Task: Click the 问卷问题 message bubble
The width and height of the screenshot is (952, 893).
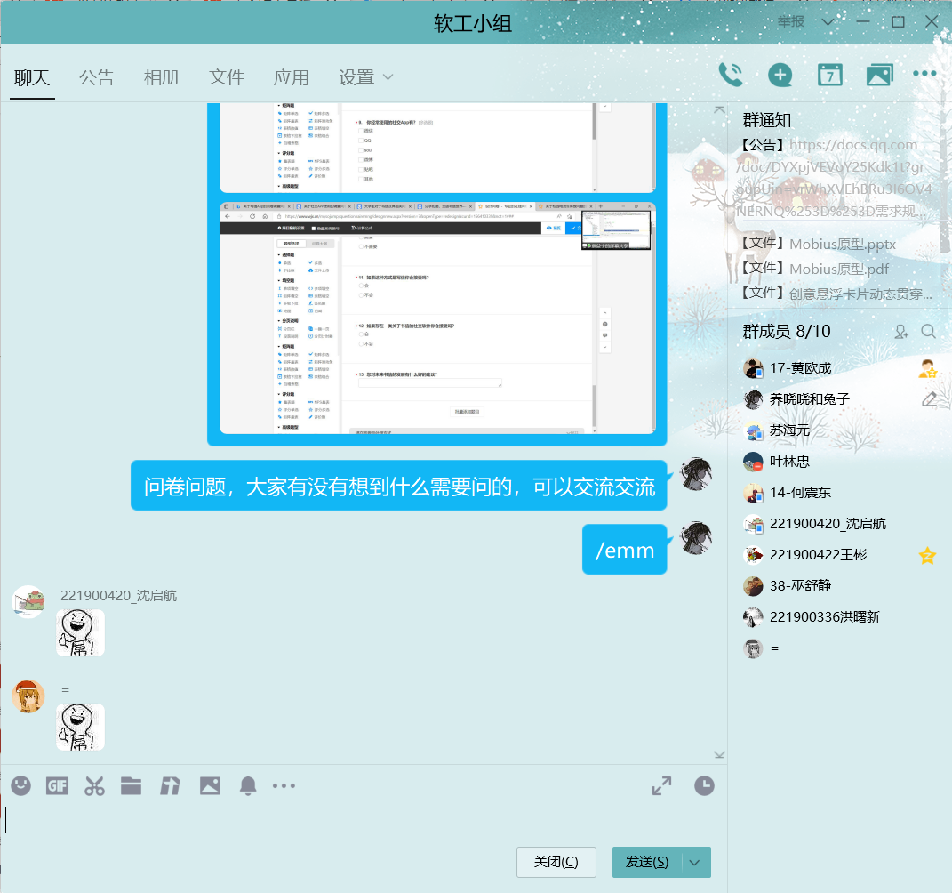Action: click(x=399, y=486)
